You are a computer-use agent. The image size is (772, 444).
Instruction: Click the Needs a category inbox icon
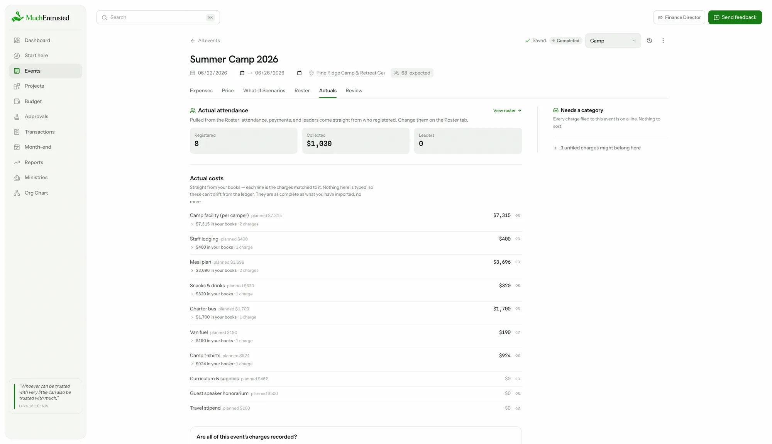tap(556, 110)
